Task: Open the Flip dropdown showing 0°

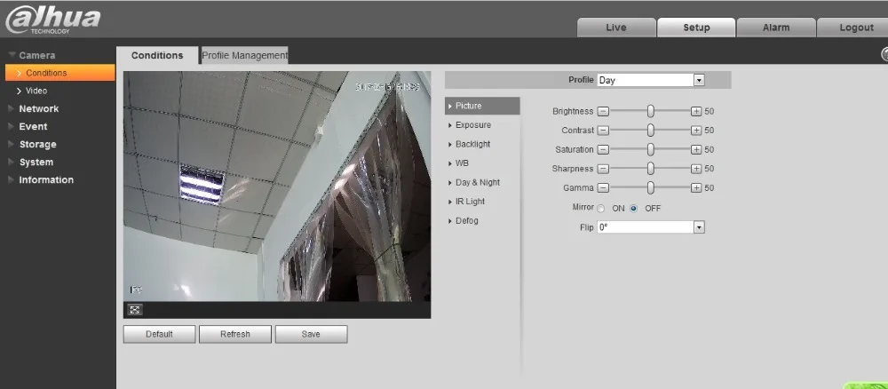Action: point(651,227)
